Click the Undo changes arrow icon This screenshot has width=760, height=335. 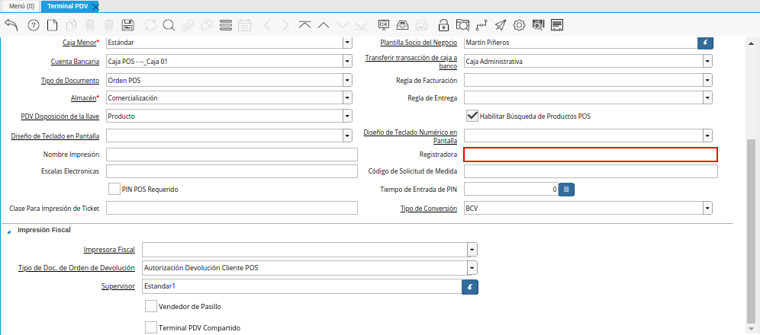pyautogui.click(x=11, y=25)
